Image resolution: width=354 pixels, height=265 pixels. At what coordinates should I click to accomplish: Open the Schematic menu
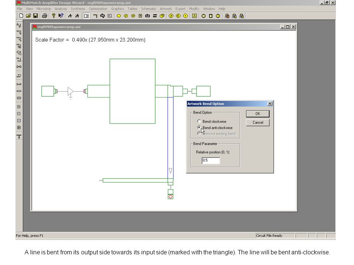pos(149,9)
